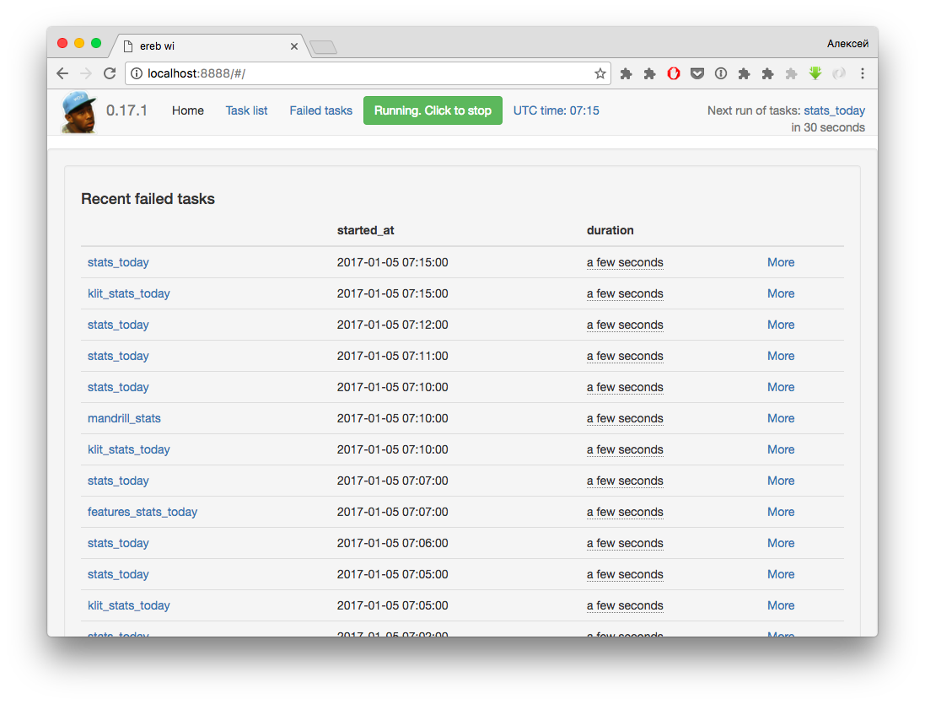Click the site info icon in address bar
925x704 pixels.
click(137, 73)
